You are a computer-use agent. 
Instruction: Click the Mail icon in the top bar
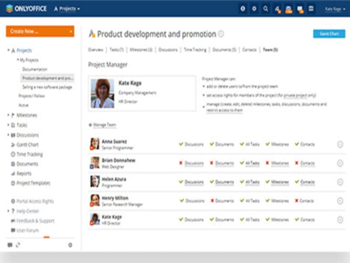click(289, 8)
